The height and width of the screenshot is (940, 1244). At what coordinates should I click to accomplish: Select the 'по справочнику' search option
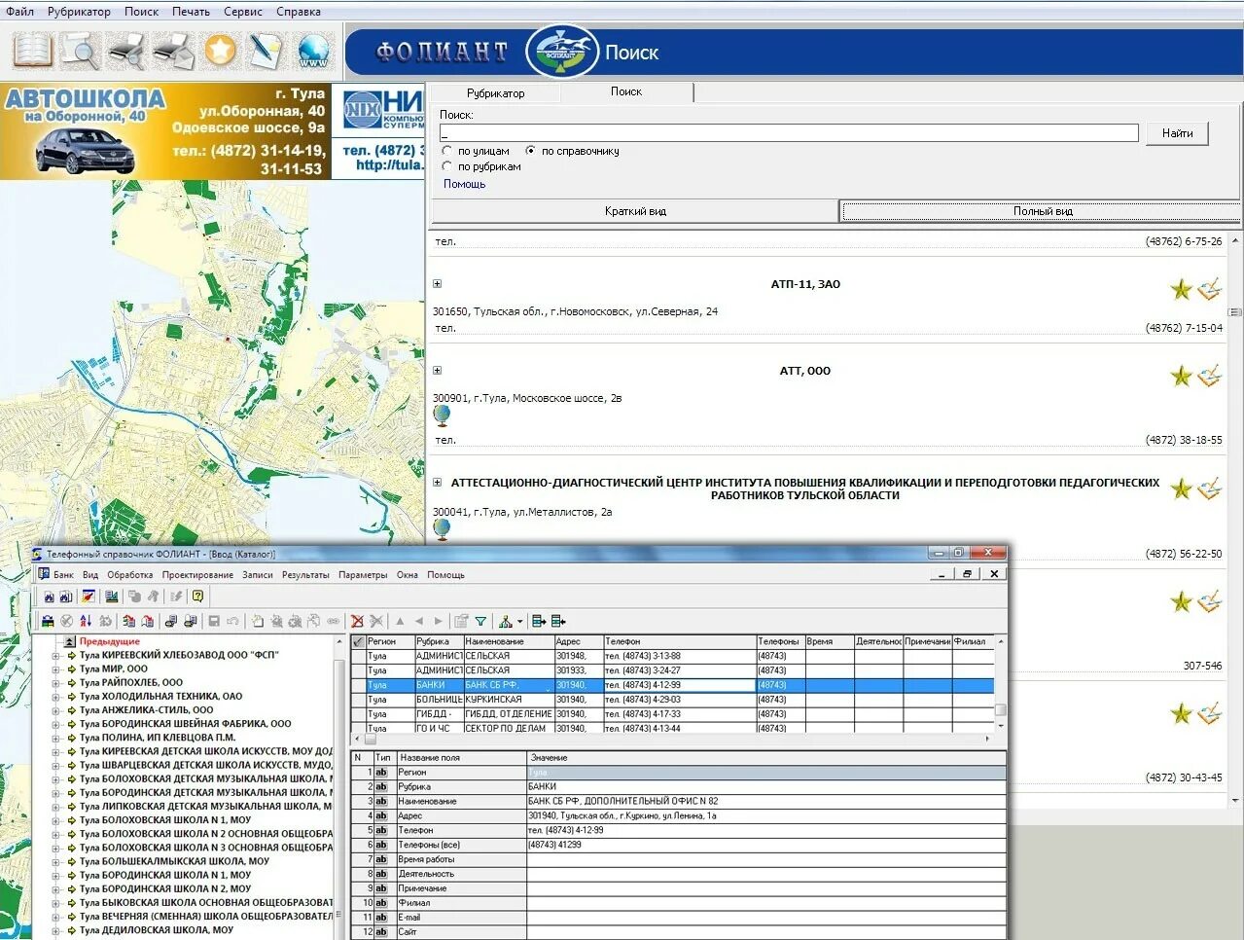(530, 151)
